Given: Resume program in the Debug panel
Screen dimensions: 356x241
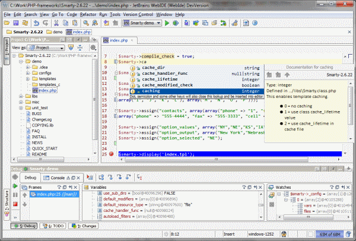Looking at the screenshot, I should (x=15, y=186).
